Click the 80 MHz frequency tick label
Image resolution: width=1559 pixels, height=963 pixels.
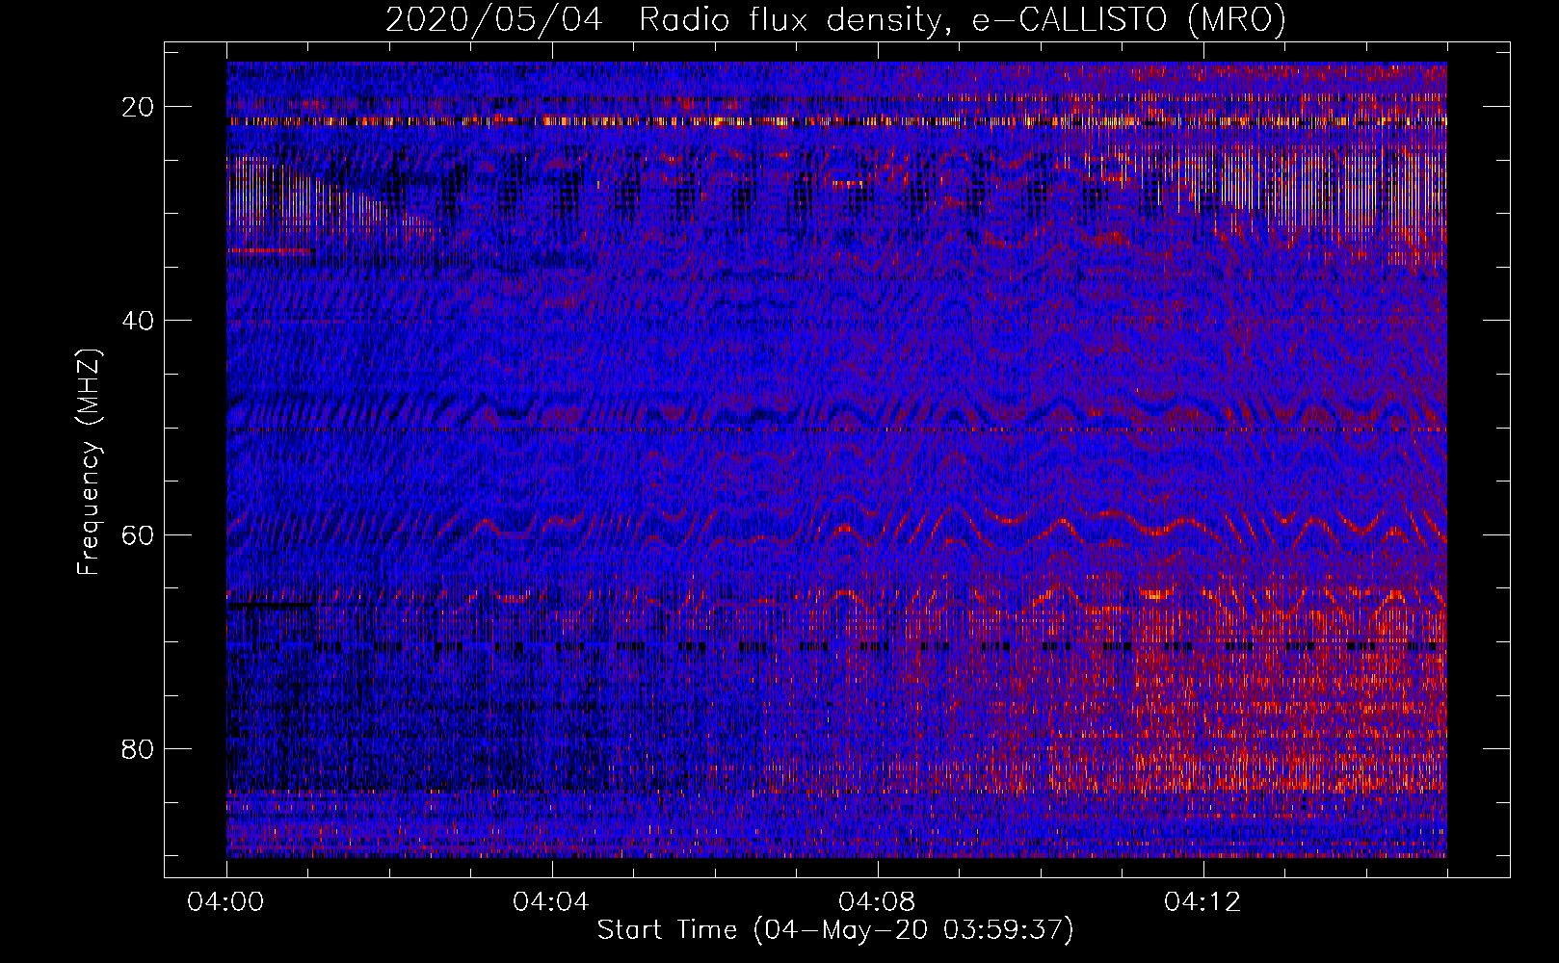(x=139, y=748)
